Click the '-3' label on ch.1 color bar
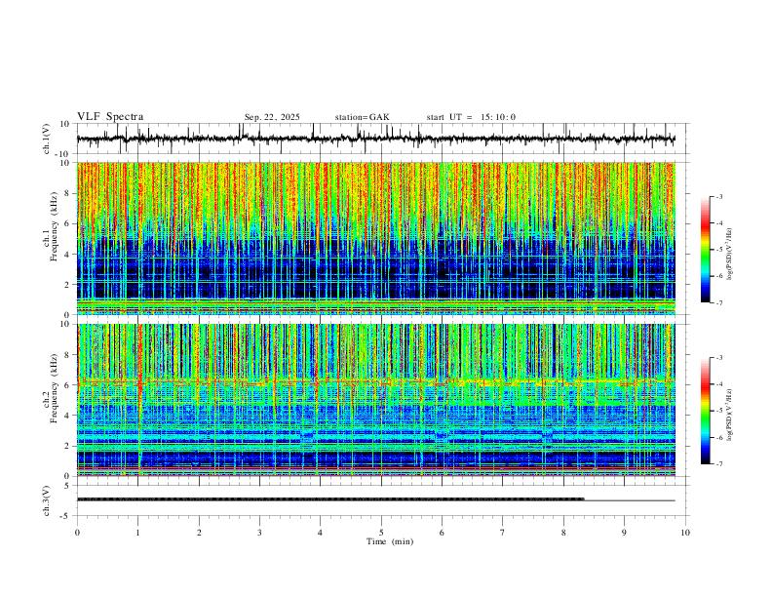Screen dimensions: 772x597 tap(718, 196)
